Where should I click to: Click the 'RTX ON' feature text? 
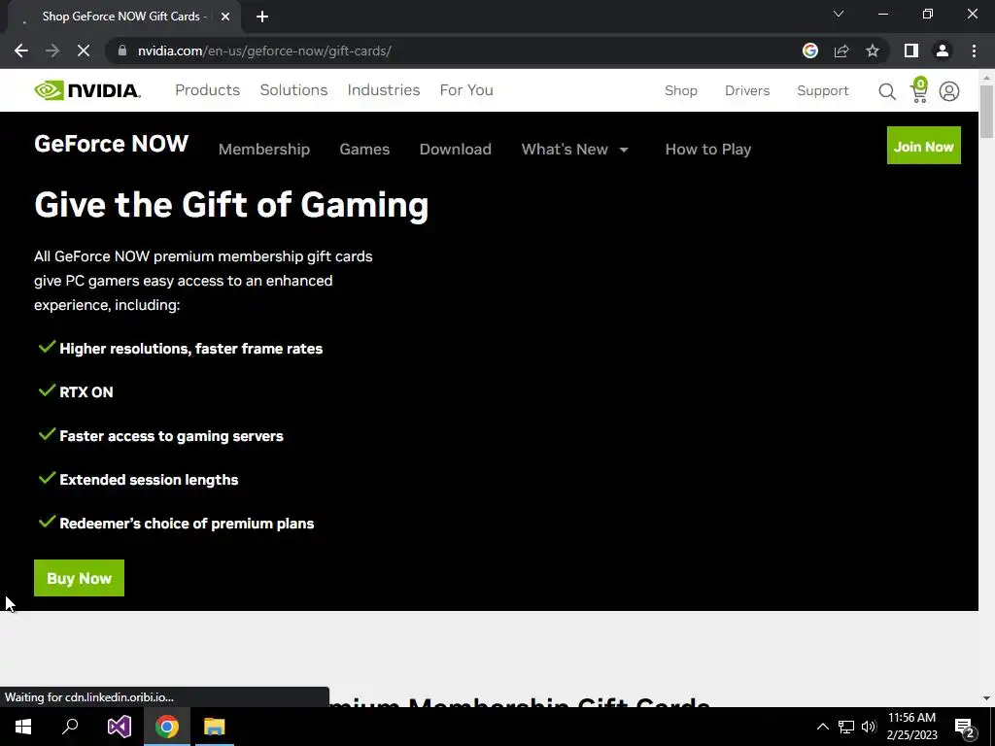86,392
